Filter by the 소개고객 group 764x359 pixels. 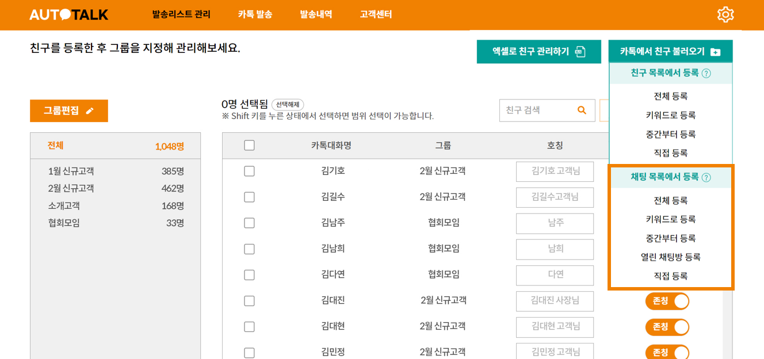[64, 205]
